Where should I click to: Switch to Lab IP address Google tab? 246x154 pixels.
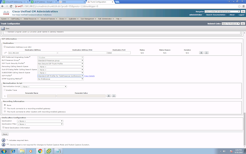pos(44,2)
